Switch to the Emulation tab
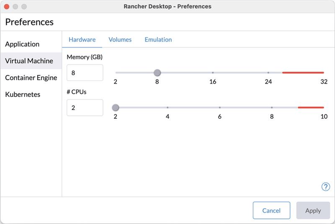This screenshot has width=335, height=224. point(158,39)
